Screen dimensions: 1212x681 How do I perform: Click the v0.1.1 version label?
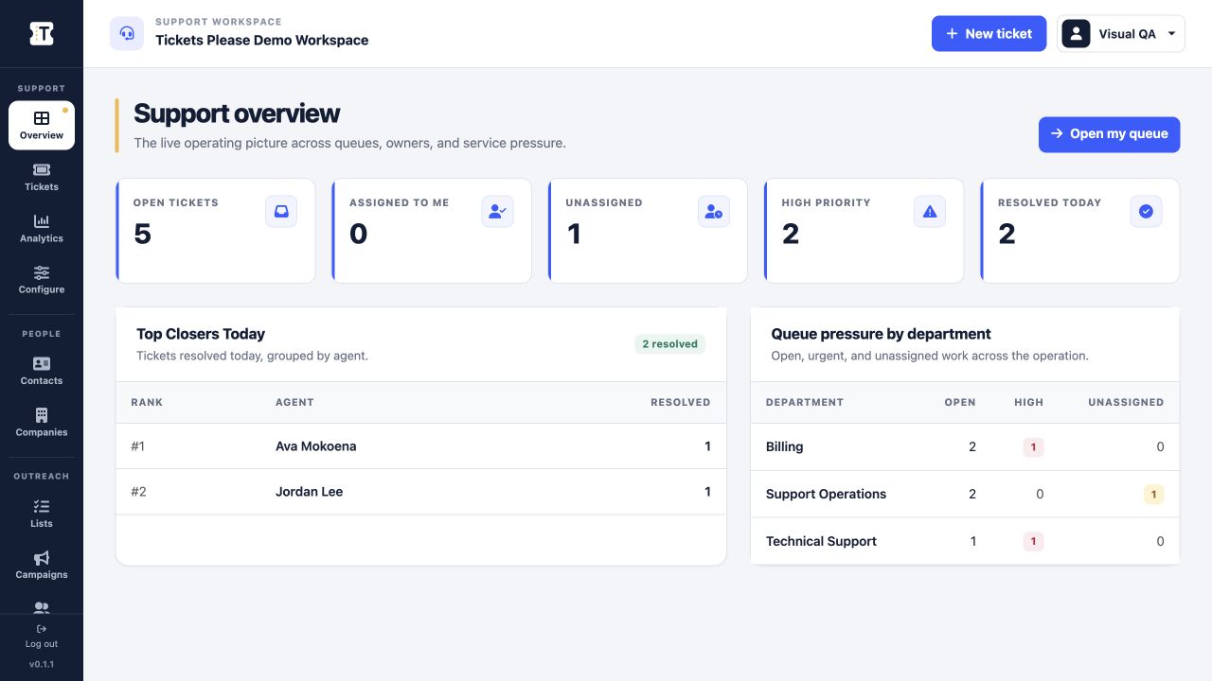tap(42, 664)
